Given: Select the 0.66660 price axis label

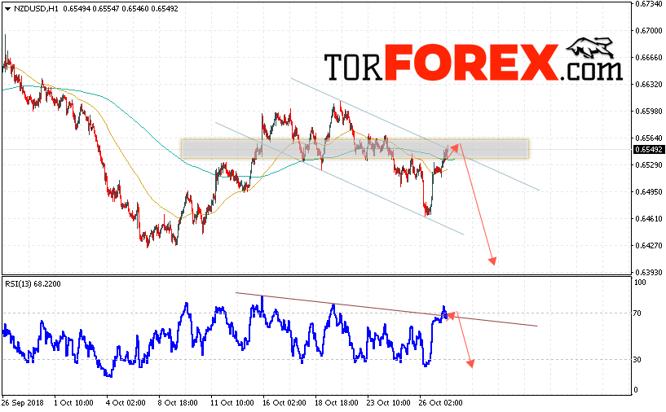Looking at the screenshot, I should coord(649,57).
